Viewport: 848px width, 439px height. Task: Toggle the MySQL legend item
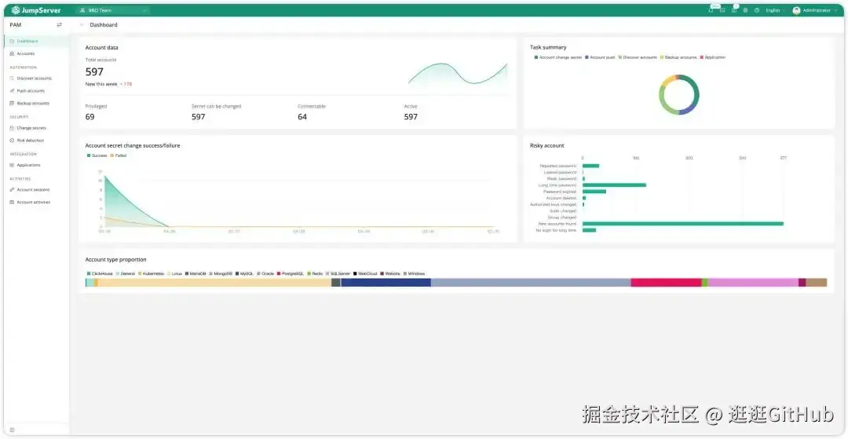click(x=244, y=273)
